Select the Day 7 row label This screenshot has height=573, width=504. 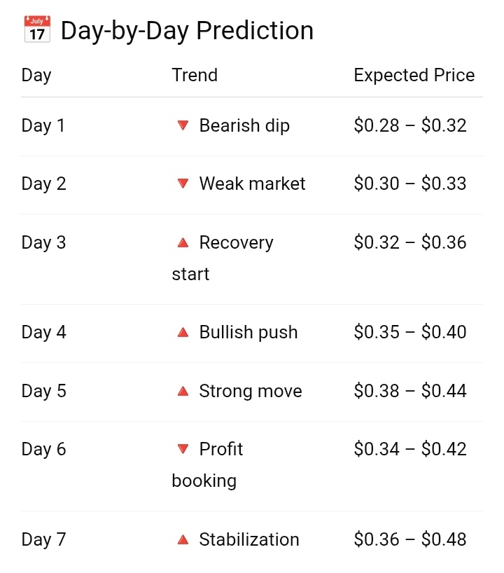click(43, 539)
